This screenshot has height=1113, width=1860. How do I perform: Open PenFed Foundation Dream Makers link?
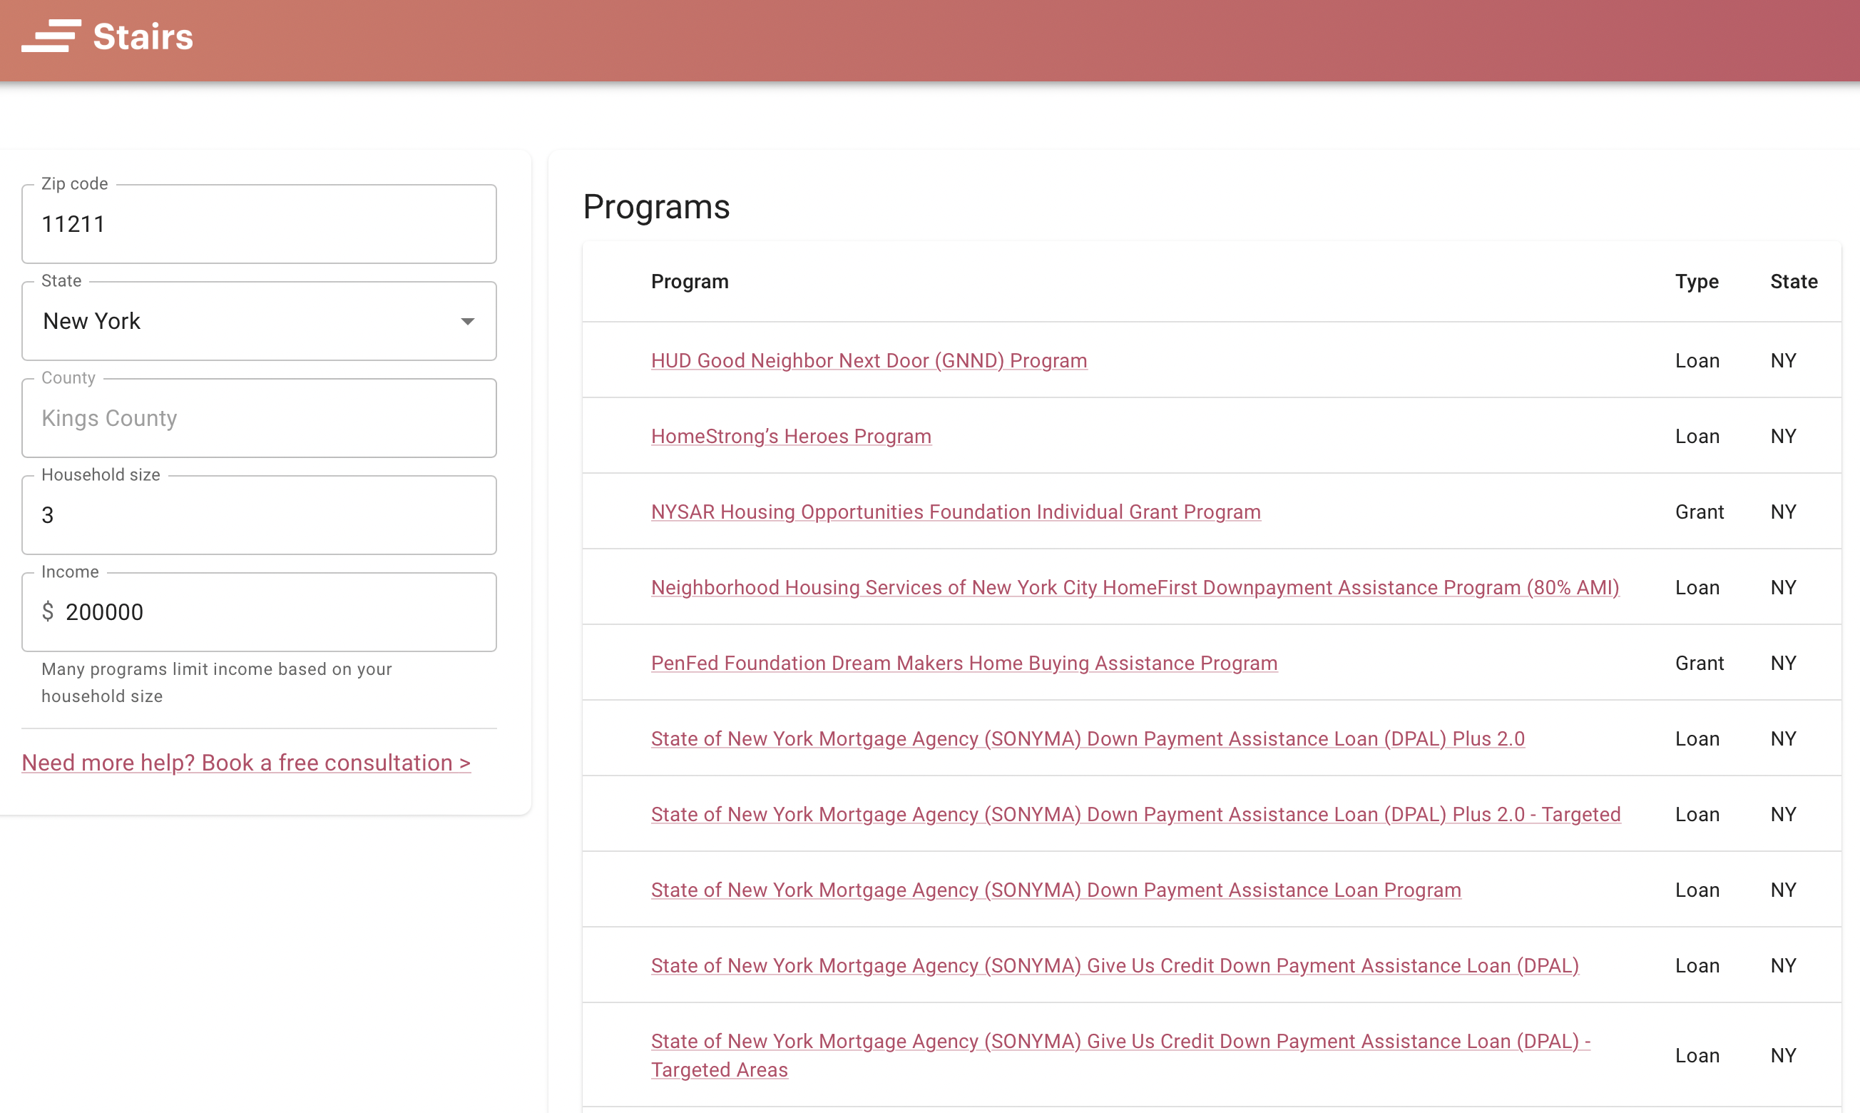[964, 663]
